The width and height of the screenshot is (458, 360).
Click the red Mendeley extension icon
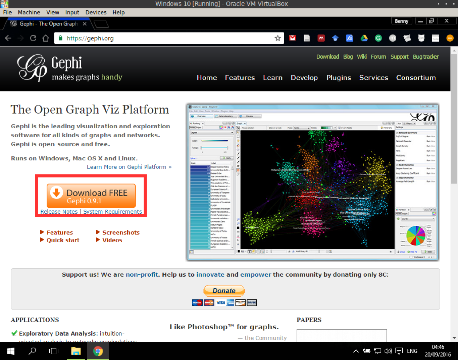(x=321, y=38)
